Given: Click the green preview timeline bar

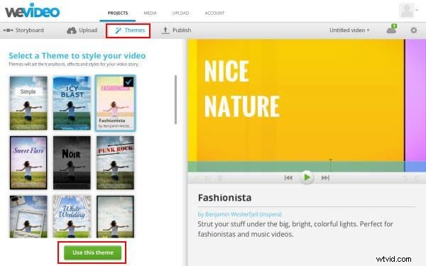Looking at the screenshot, I should click(x=296, y=167).
